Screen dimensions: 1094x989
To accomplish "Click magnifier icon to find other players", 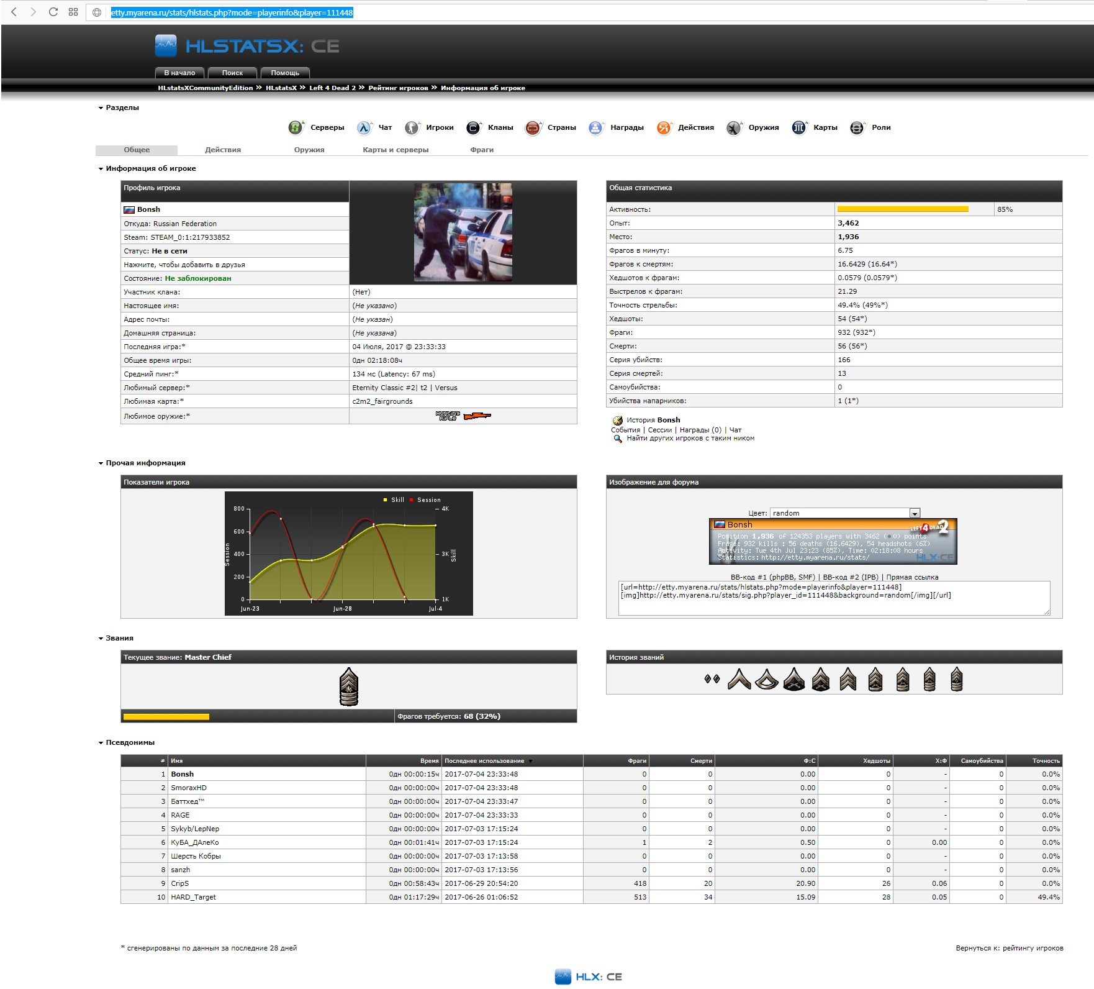I will (x=618, y=439).
